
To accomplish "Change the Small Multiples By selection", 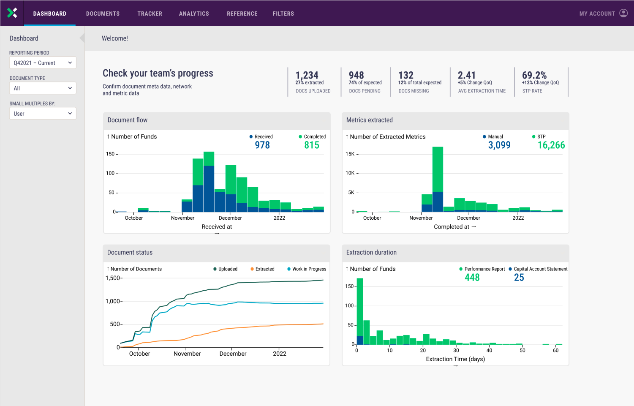I will point(42,113).
